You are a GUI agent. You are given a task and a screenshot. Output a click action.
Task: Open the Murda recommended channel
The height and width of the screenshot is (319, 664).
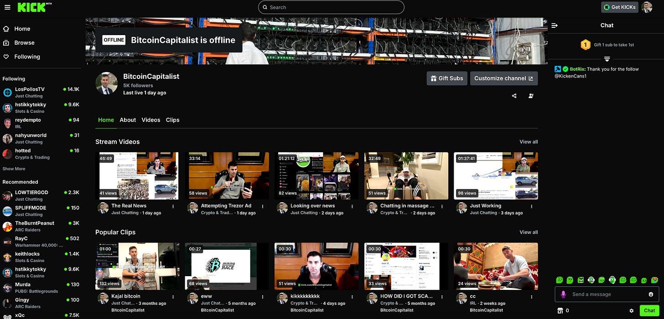pos(41,288)
